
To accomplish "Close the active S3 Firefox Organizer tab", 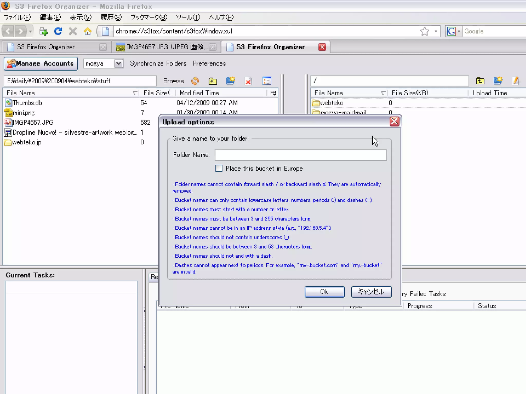I will [322, 47].
